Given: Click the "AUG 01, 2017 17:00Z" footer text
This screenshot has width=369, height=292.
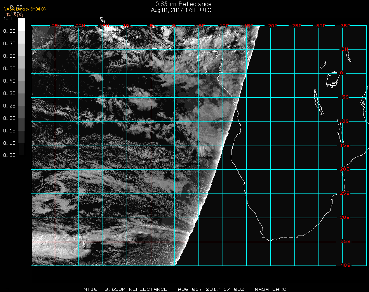Looking at the screenshot, I should point(211,289).
